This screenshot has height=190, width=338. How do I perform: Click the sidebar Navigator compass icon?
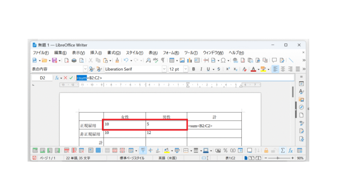[301, 107]
